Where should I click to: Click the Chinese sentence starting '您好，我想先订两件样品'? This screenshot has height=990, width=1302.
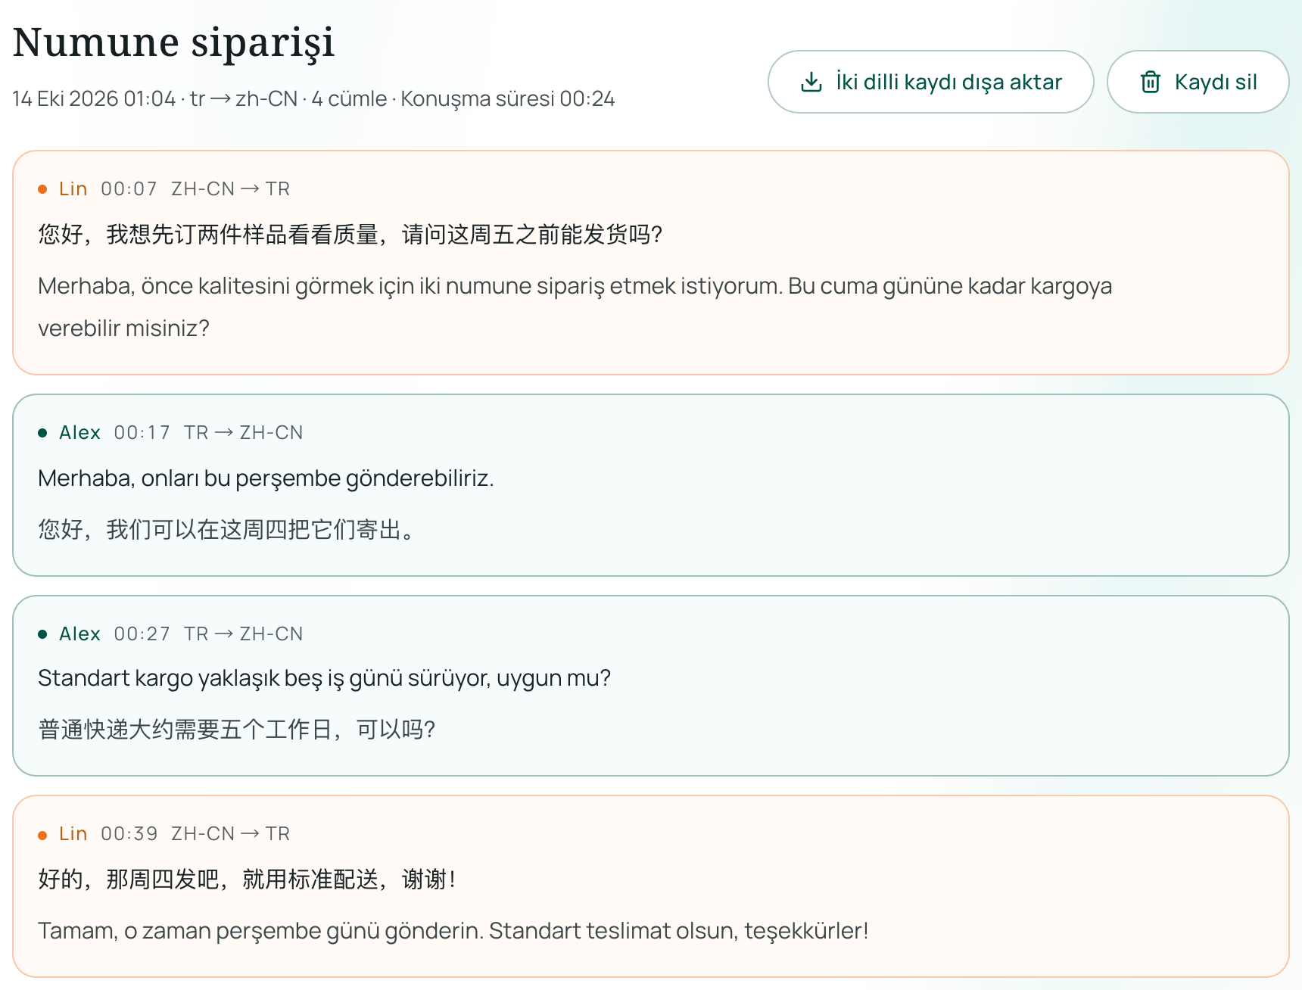(x=350, y=235)
